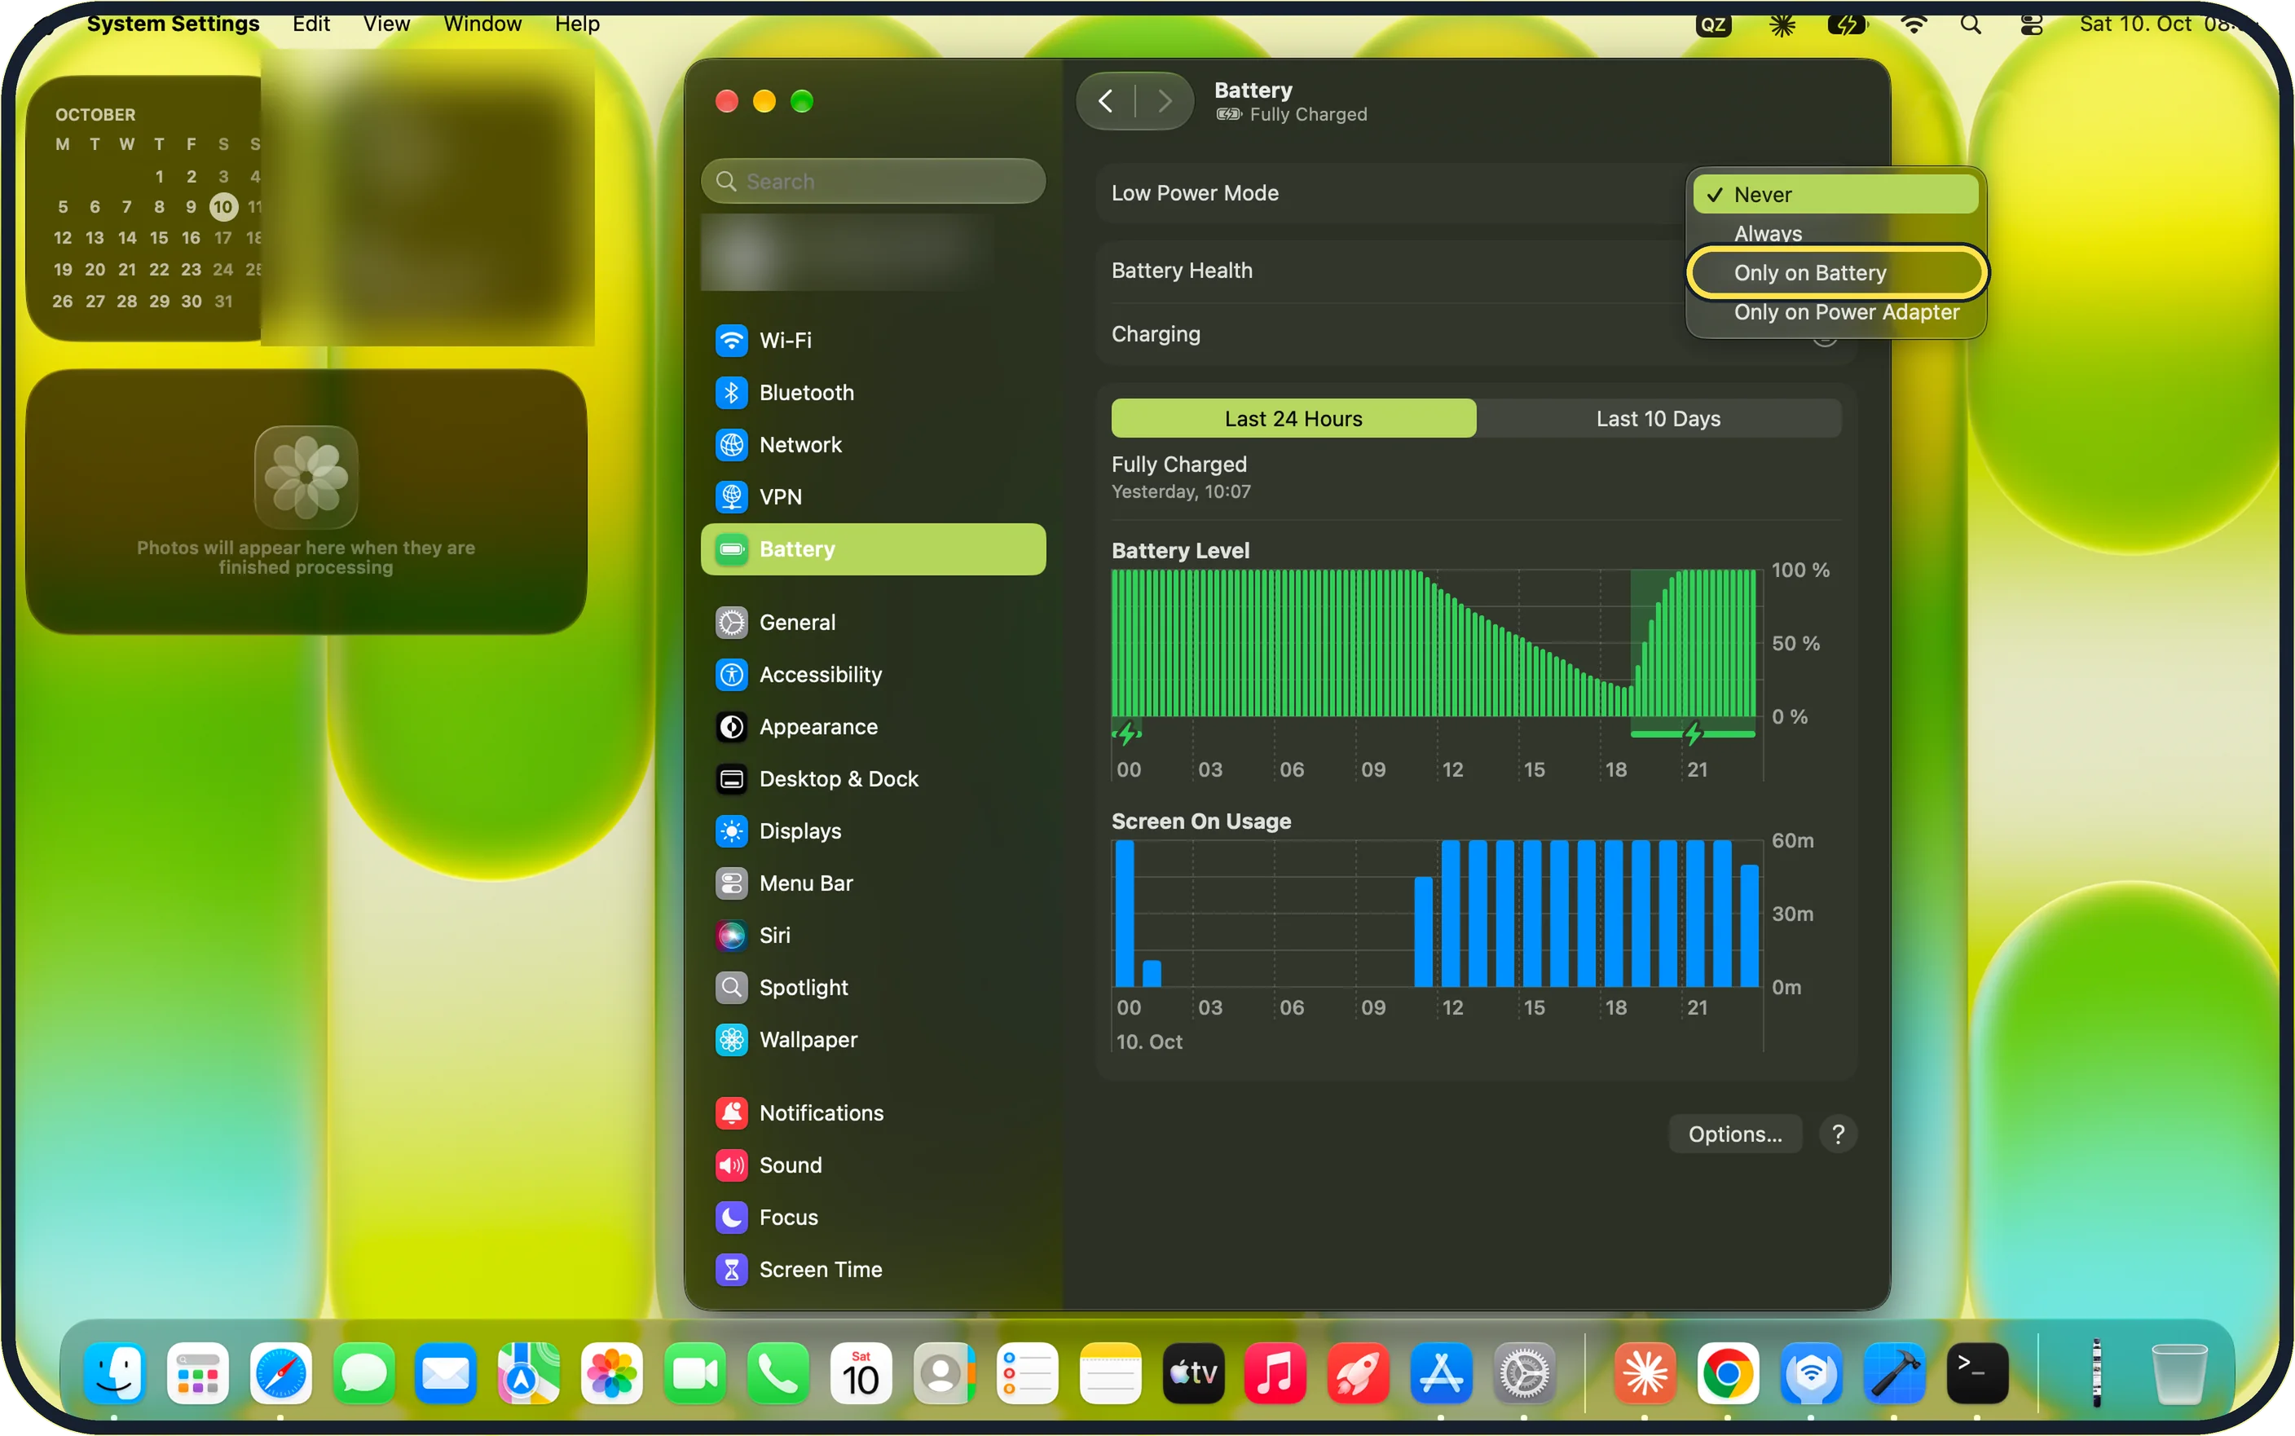Open Spotlight search in menu bar
Viewport: 2295px width, 1436px height.
1971,24
